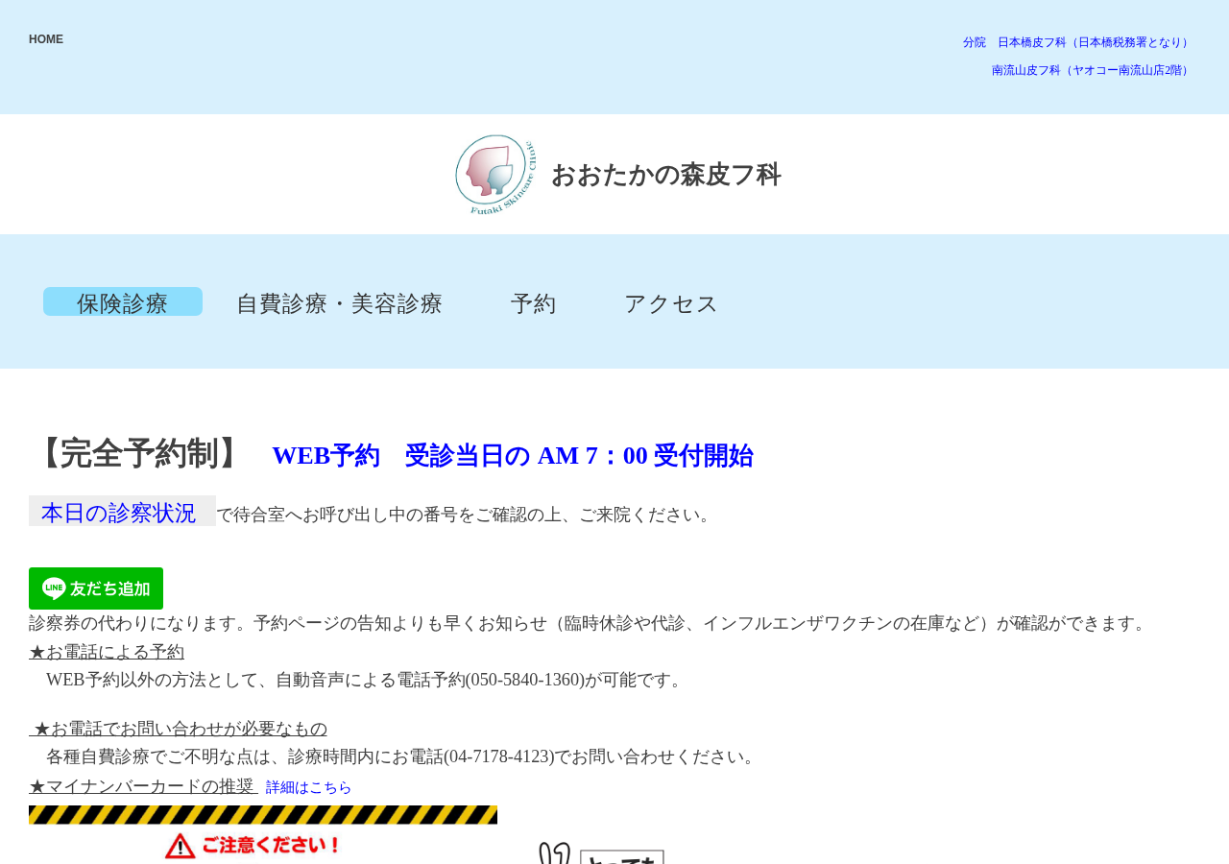
Task: Click the 詳細はこちら link
Action: click(309, 787)
